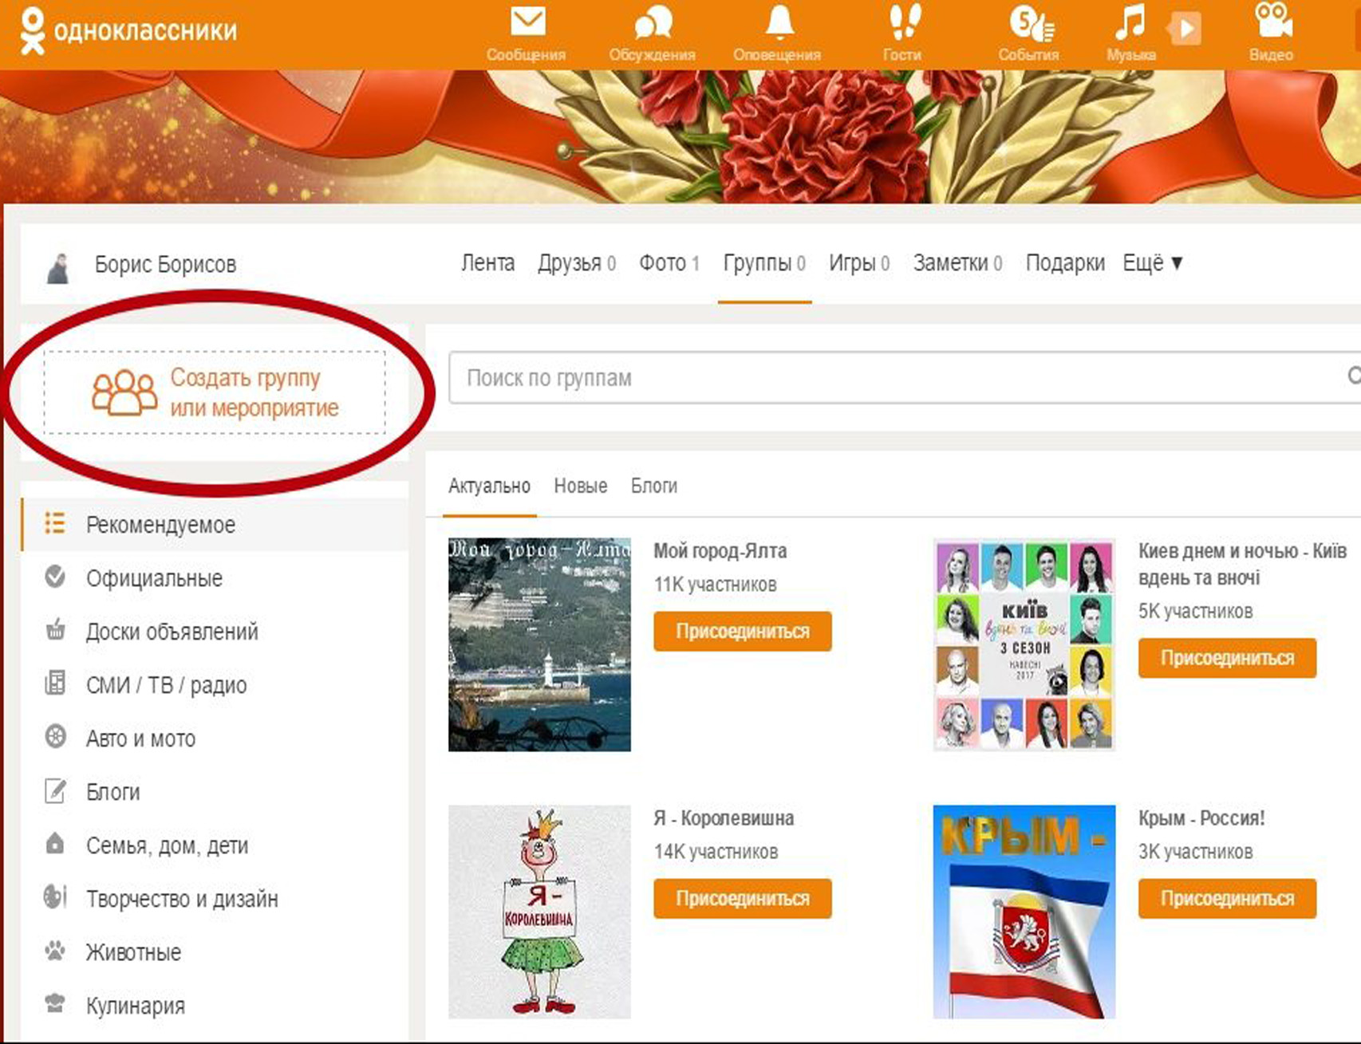Click the music play button icon
Image resolution: width=1361 pixels, height=1044 pixels.
tap(1185, 30)
